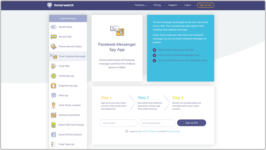
Task: Open the Pricing page in navigation
Action: [x=157, y=5]
